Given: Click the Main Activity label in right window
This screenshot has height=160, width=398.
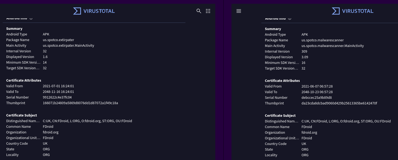Looking at the screenshot, I should coord(275,46).
